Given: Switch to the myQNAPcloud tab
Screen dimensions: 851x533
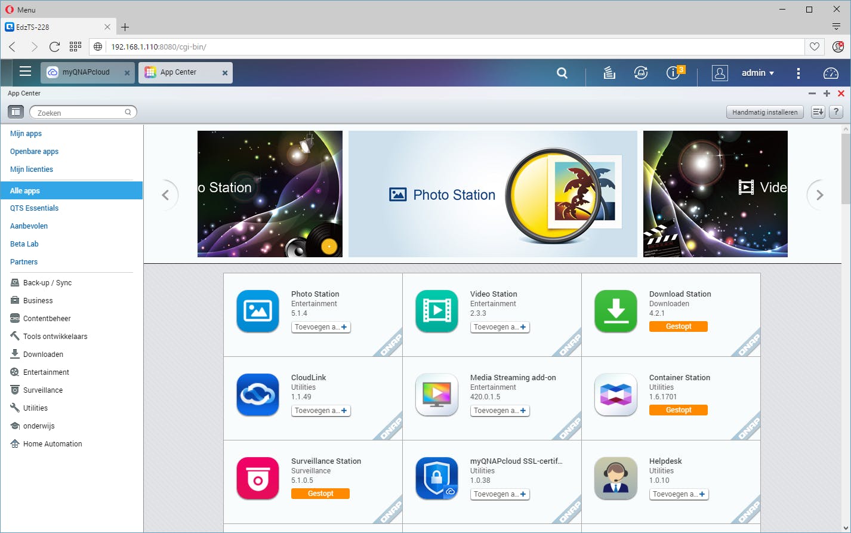Looking at the screenshot, I should point(88,72).
